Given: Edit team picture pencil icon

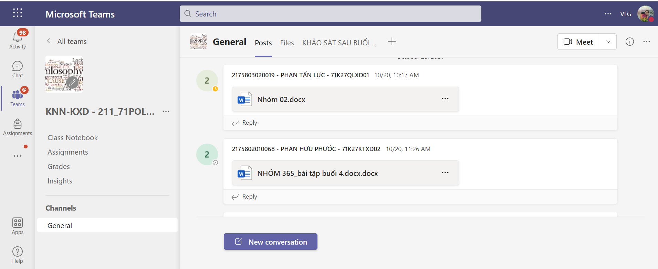Looking at the screenshot, I should (72, 82).
